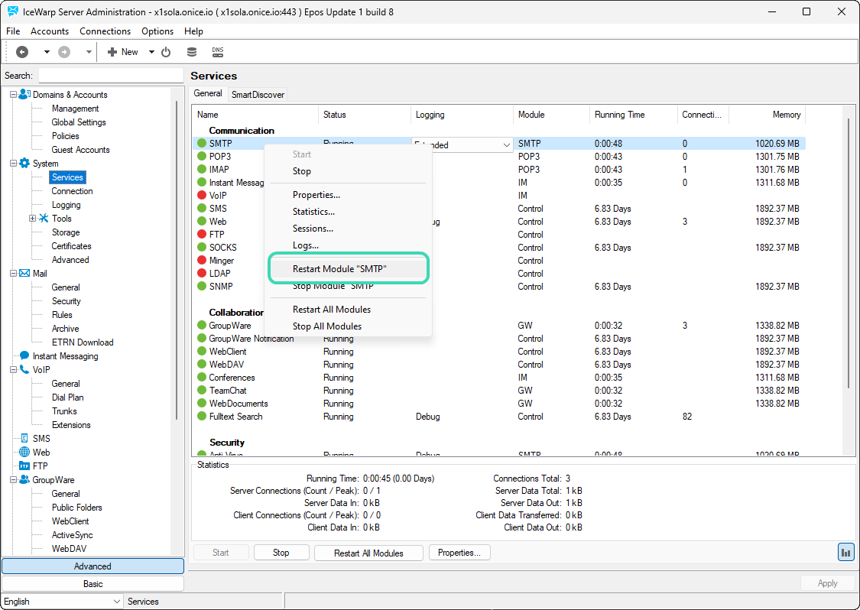
Task: Collapse the Domains & Accounts tree node
Action: pyautogui.click(x=13, y=95)
